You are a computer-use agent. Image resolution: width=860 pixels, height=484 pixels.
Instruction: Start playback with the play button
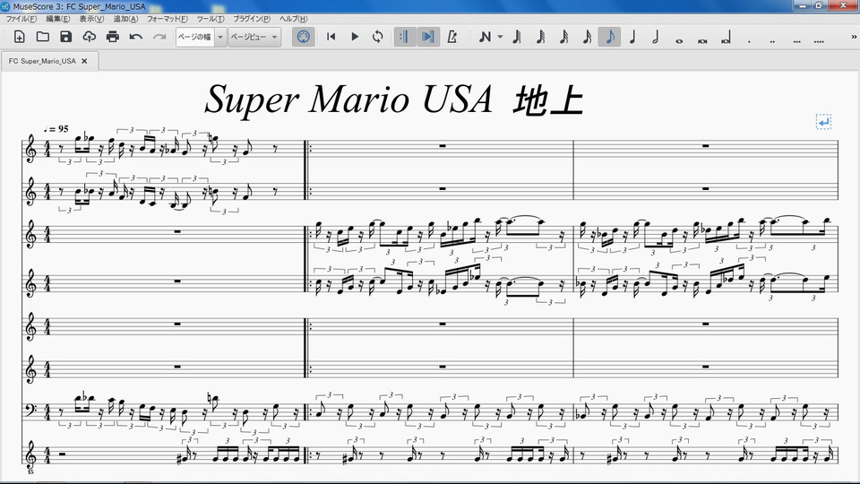tap(355, 37)
